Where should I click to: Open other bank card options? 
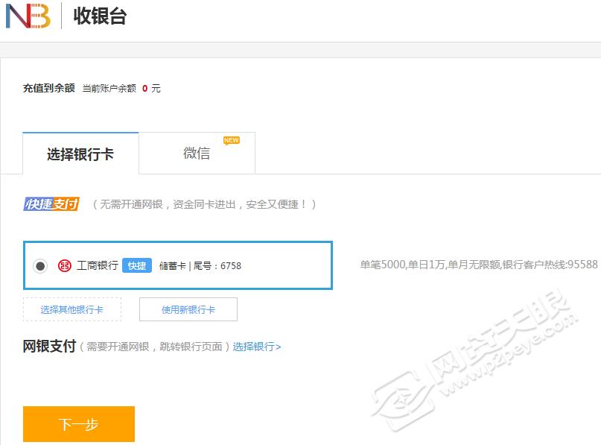71,310
